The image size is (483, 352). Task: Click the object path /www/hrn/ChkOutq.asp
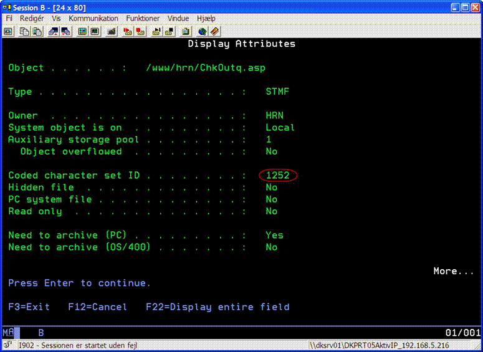(x=206, y=68)
